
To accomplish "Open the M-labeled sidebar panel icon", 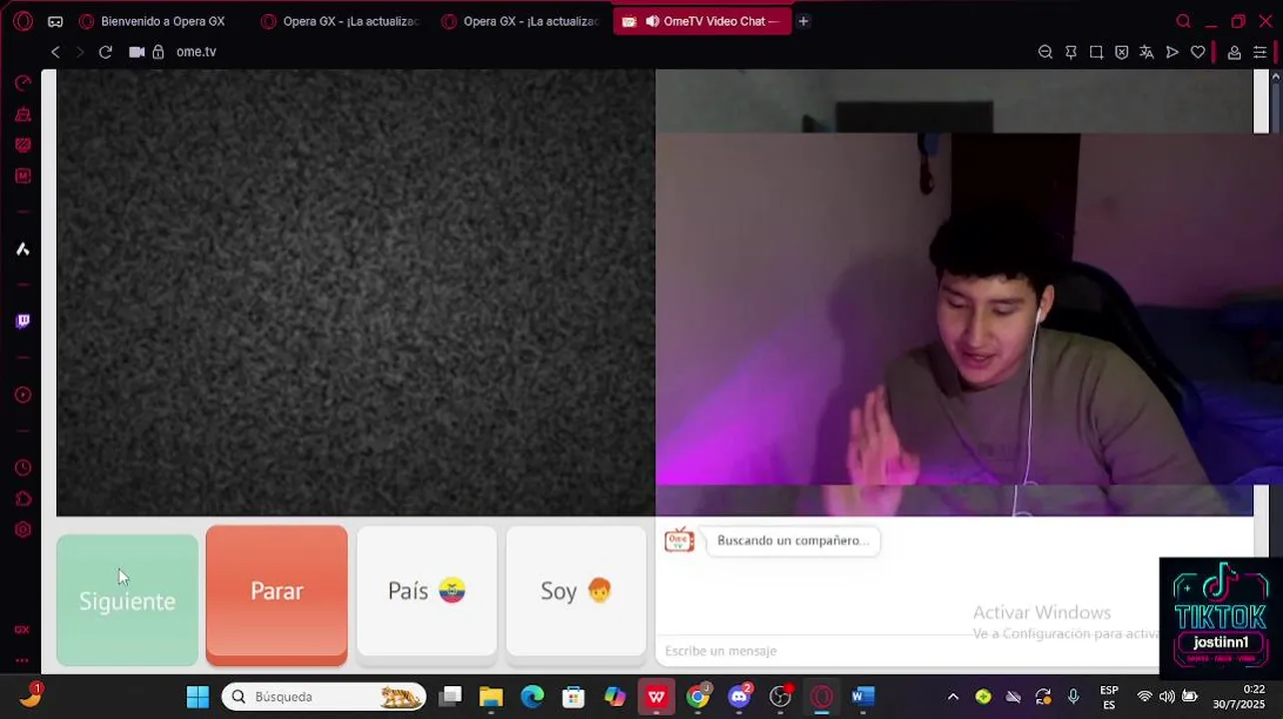I will coord(23,176).
